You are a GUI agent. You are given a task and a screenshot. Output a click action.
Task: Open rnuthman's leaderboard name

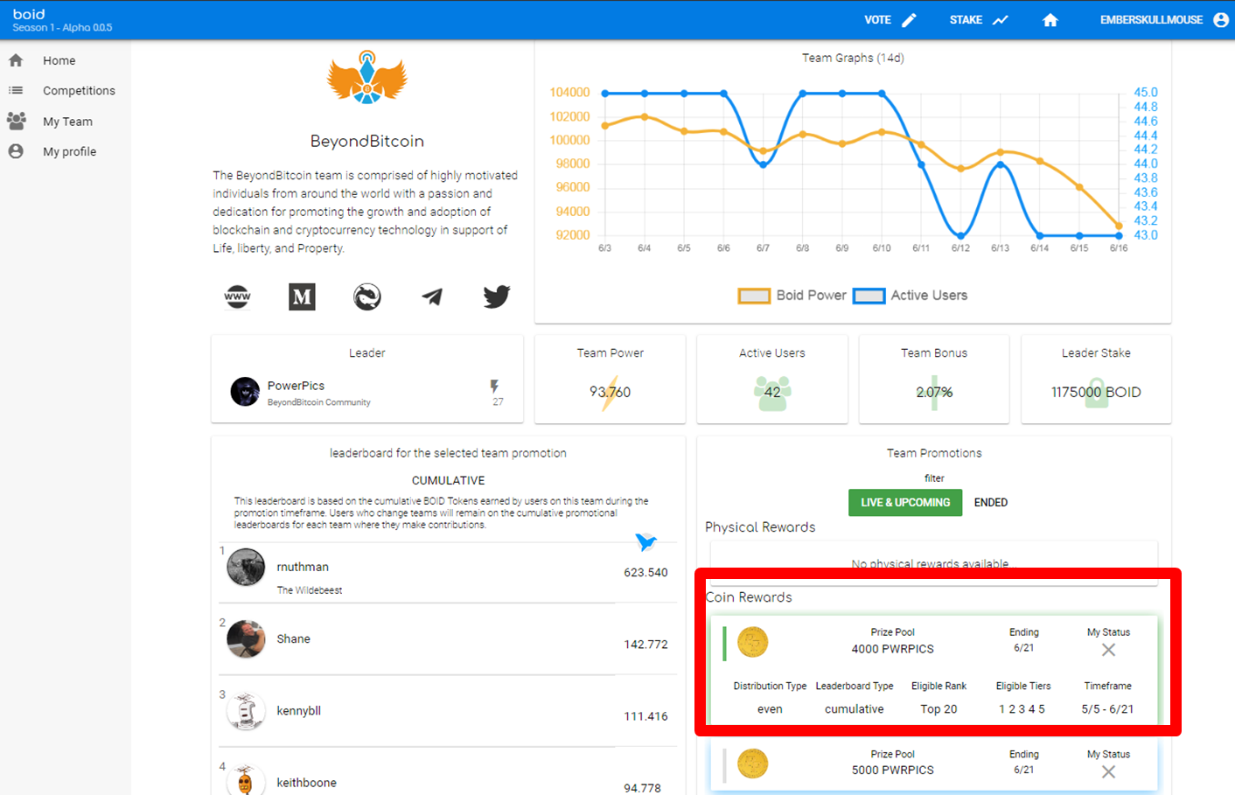pyautogui.click(x=303, y=567)
